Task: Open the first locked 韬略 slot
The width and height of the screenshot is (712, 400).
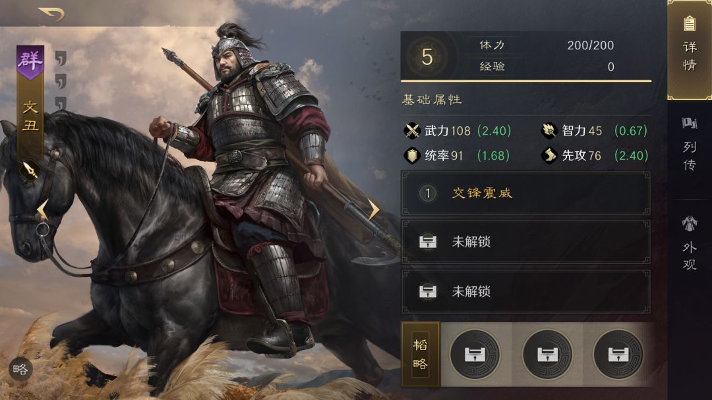Action: pyautogui.click(x=475, y=354)
